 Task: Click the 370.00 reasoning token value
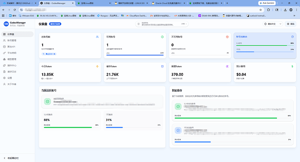(x=177, y=75)
